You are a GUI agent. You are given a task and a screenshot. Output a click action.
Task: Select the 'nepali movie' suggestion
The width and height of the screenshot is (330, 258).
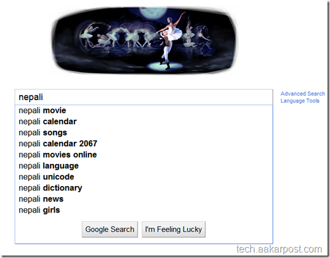click(x=143, y=111)
